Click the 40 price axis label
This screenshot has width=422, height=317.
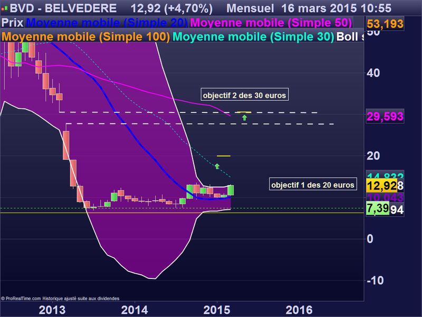[373, 73]
